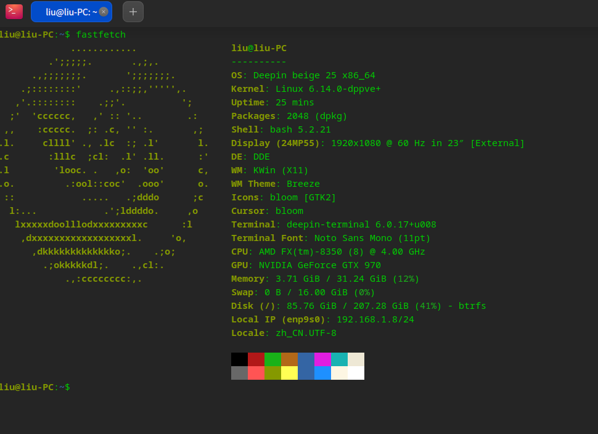The image size is (598, 434).
Task: Choose the brown-orange color block
Action: 290,359
